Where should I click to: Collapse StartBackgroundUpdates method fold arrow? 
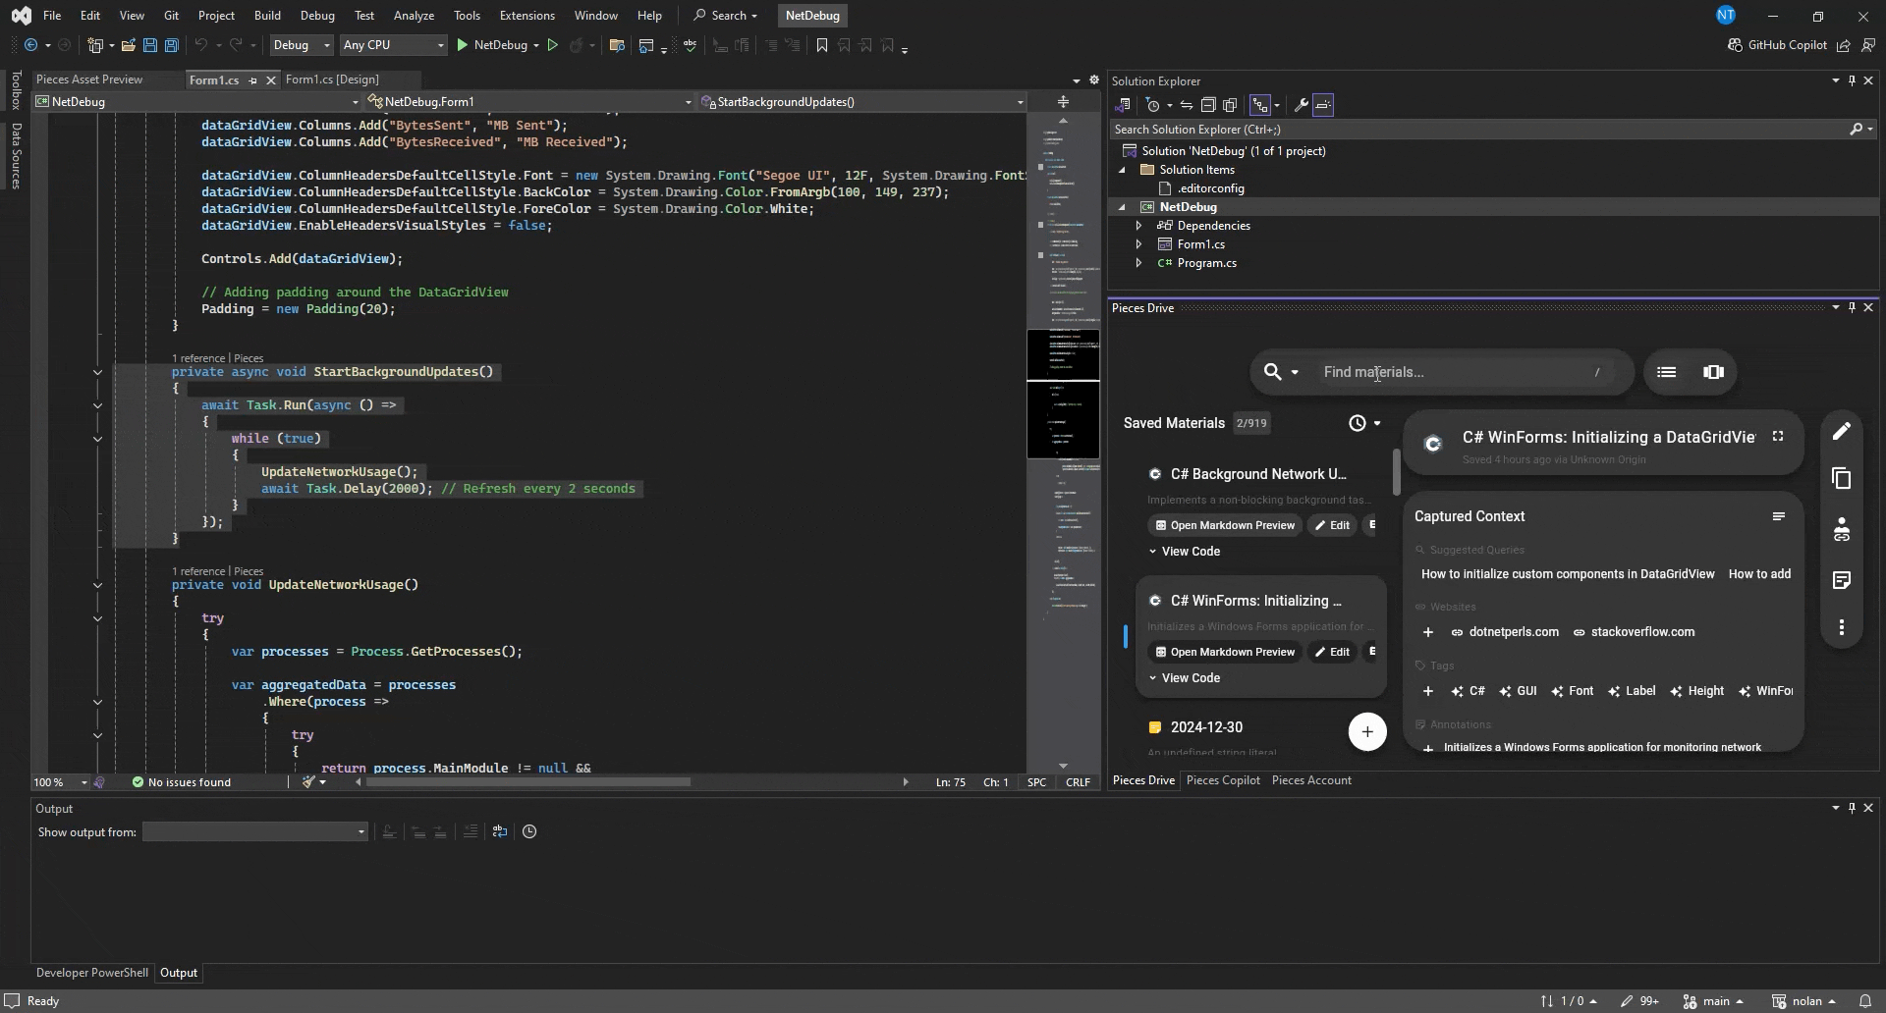coord(97,372)
